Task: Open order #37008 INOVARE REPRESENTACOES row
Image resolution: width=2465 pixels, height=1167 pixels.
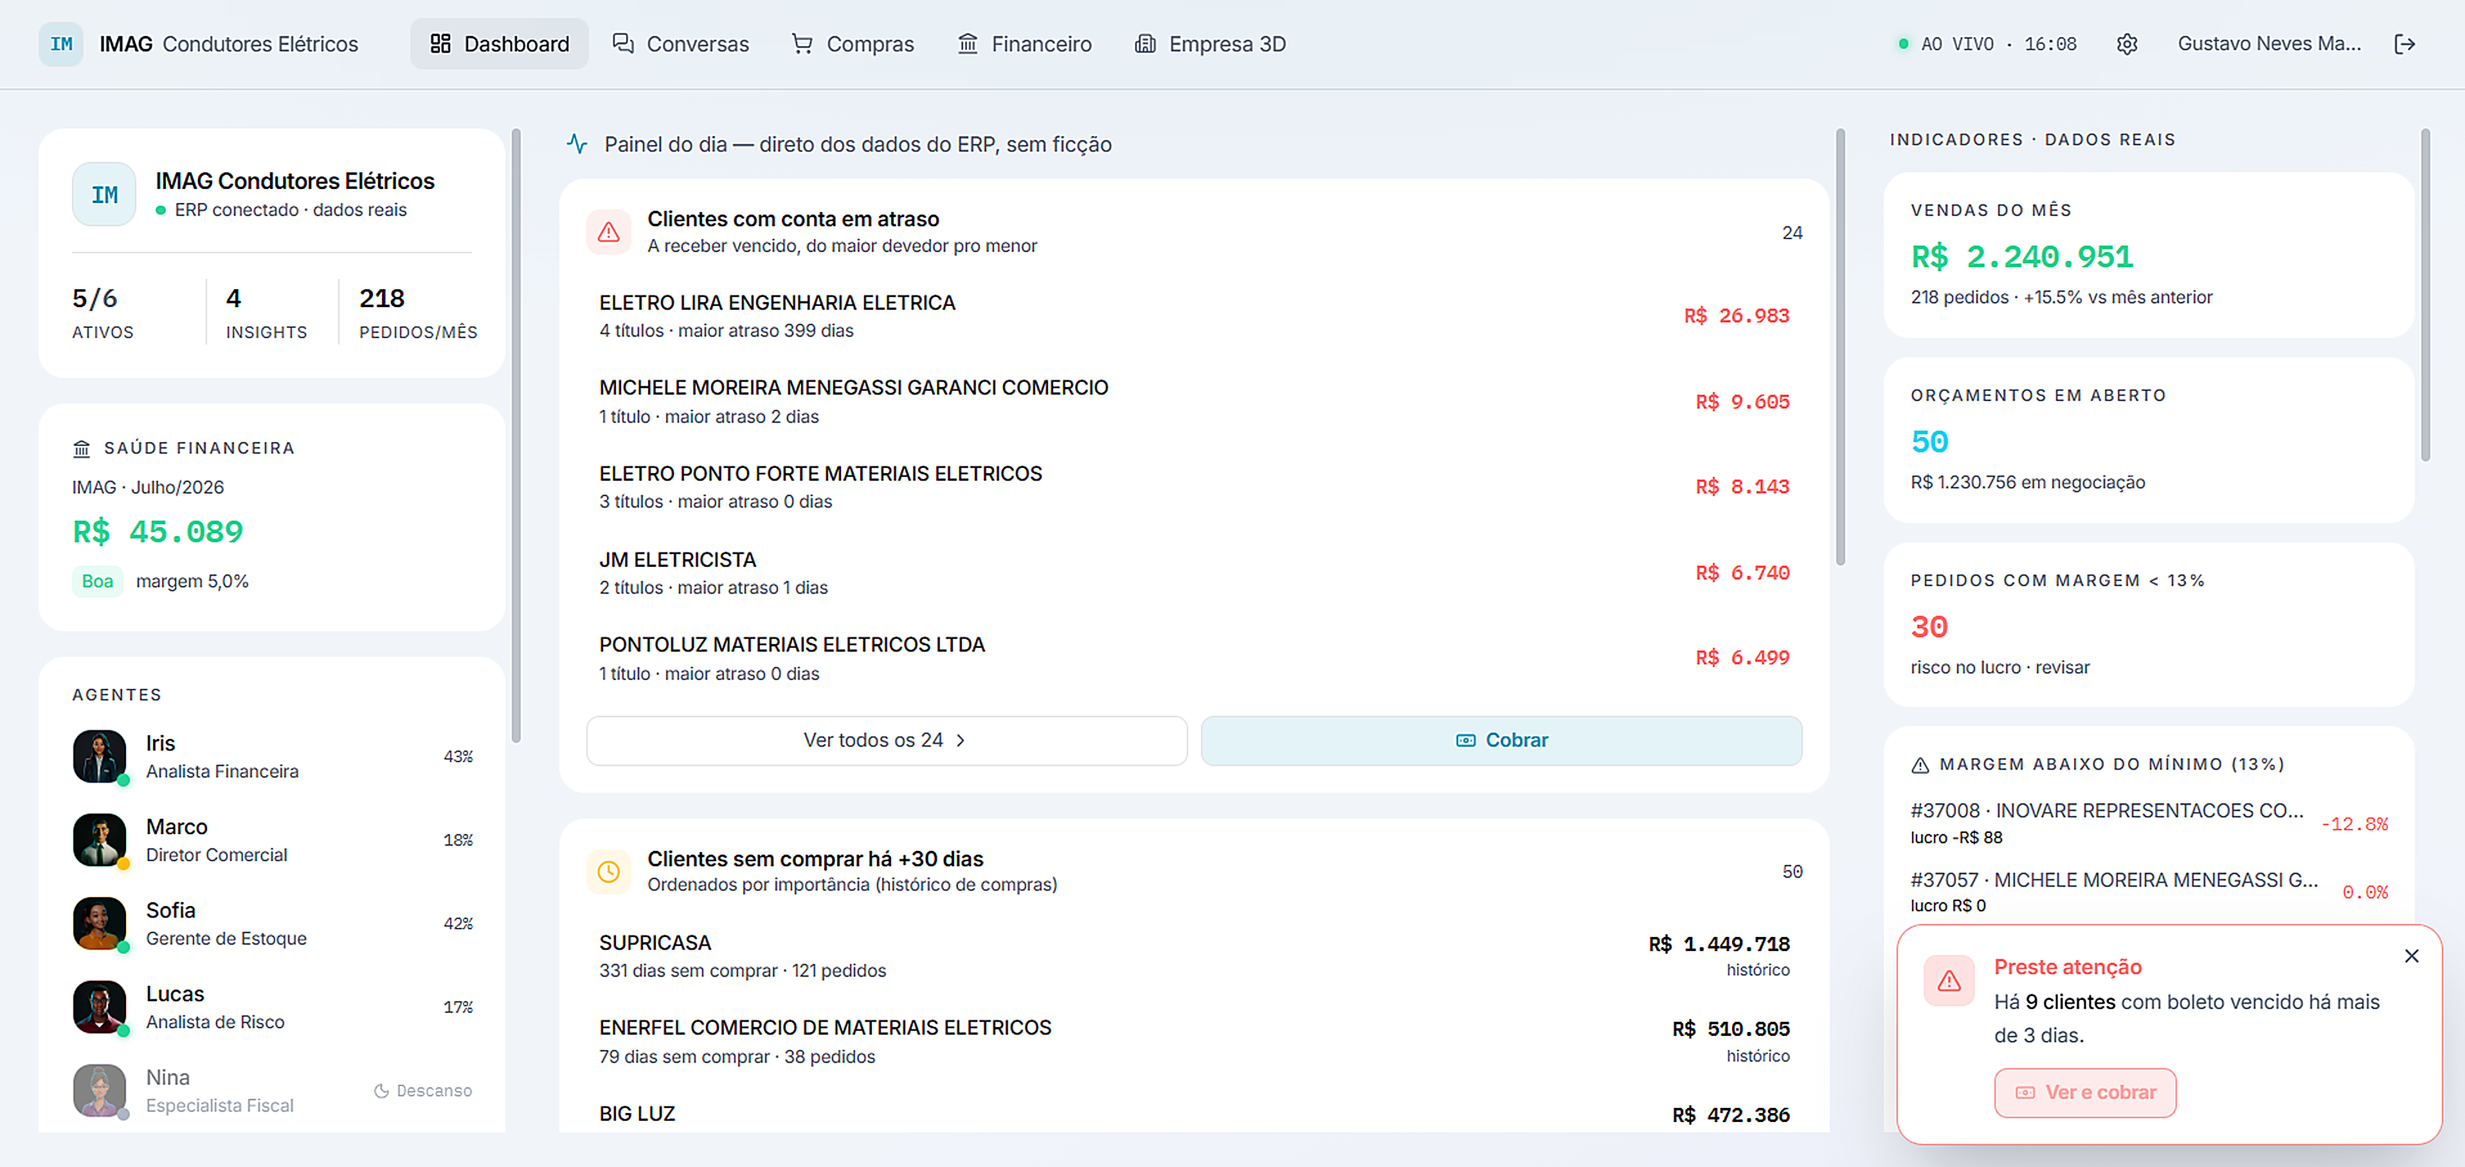Action: (2149, 823)
